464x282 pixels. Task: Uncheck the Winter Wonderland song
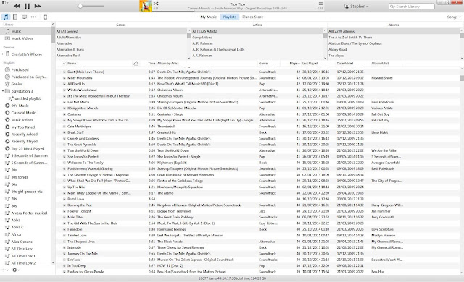pyautogui.click(x=65, y=90)
